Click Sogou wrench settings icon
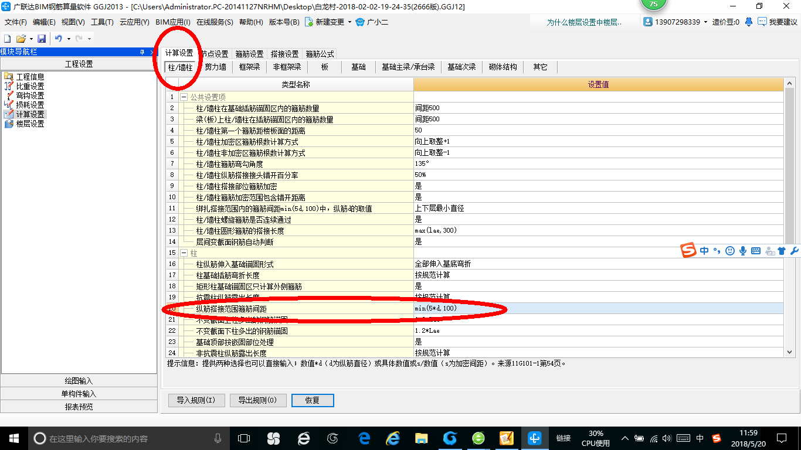Image resolution: width=801 pixels, height=450 pixels. coord(795,251)
